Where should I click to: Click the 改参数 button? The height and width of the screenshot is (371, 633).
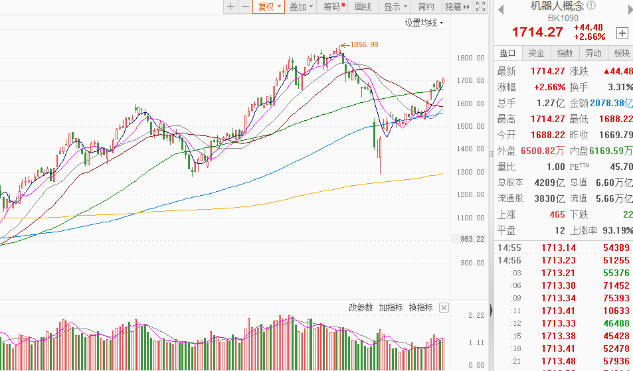click(361, 307)
